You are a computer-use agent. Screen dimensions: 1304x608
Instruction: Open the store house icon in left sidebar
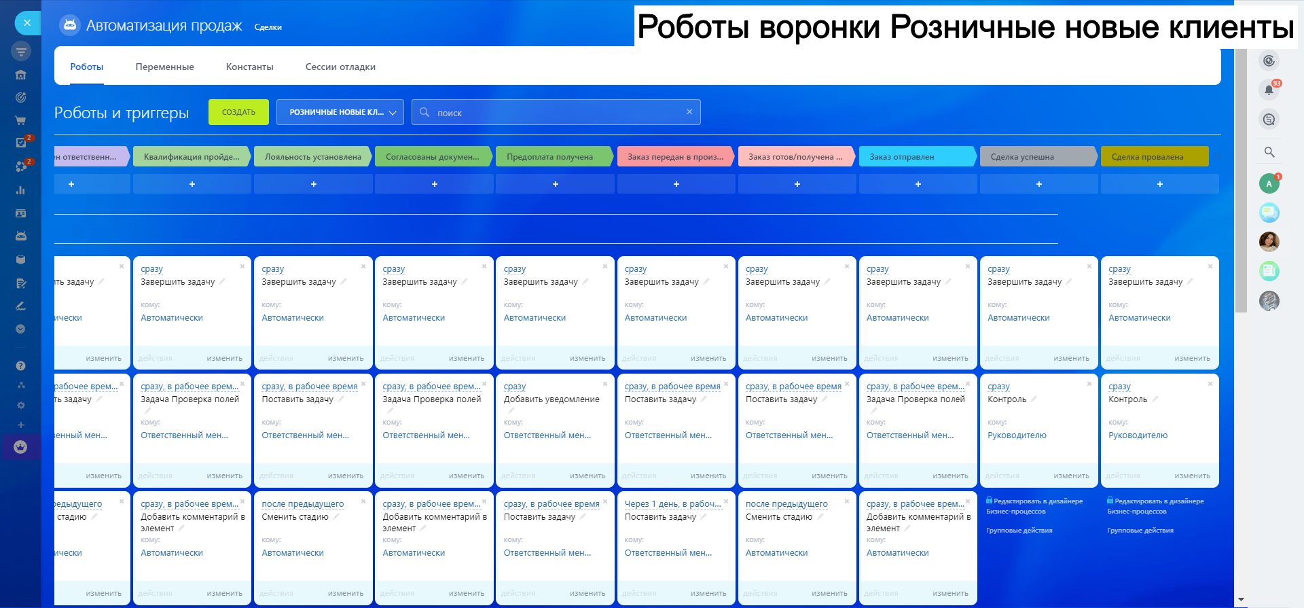coord(21,75)
